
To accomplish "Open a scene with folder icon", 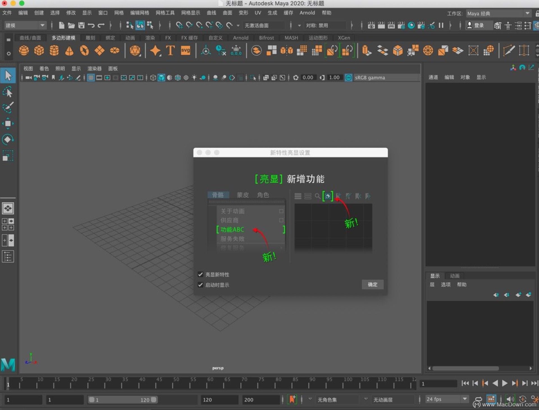I will (71, 25).
